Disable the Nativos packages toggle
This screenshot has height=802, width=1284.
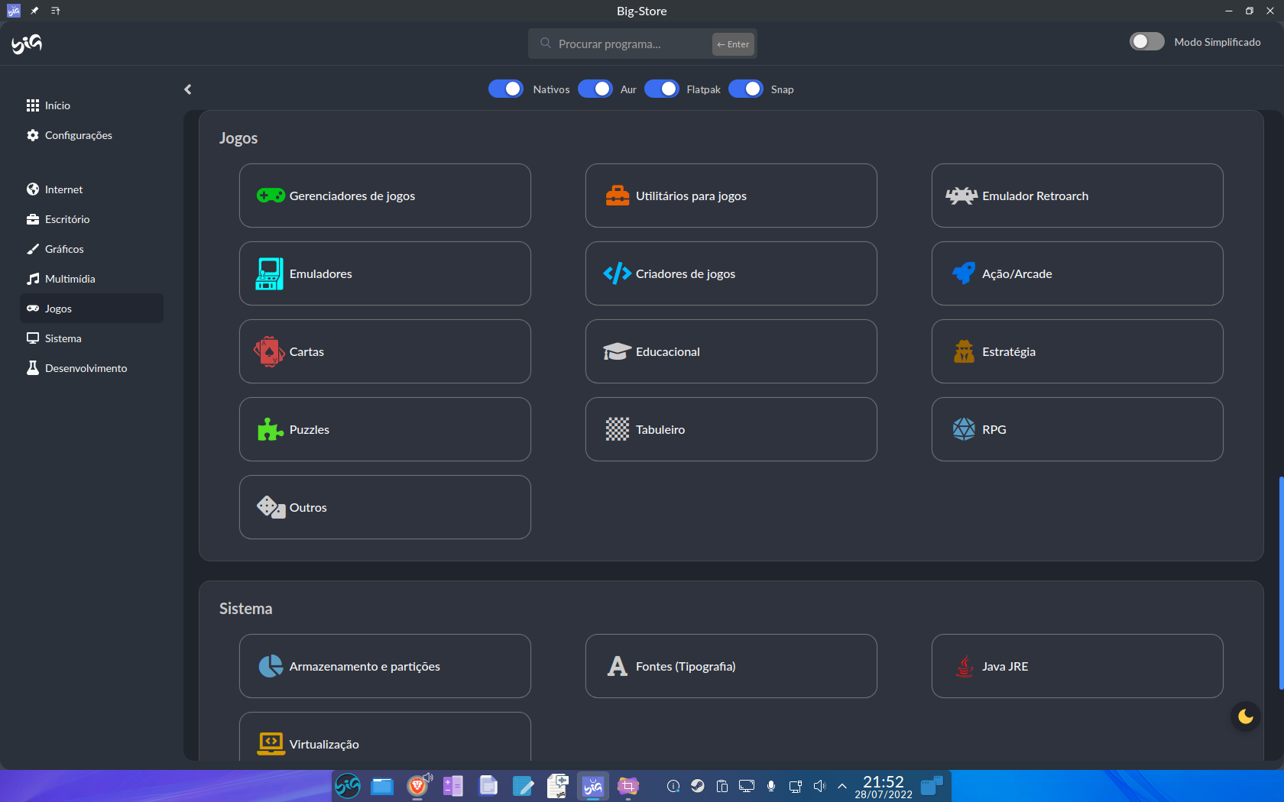(x=506, y=89)
